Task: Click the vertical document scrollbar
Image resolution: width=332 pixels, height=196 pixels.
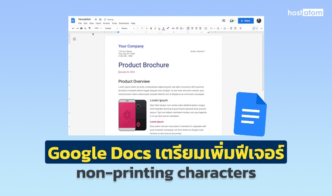Action: click(x=263, y=63)
